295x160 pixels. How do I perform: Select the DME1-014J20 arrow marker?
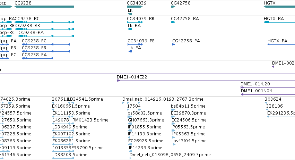click(x=242, y=87)
